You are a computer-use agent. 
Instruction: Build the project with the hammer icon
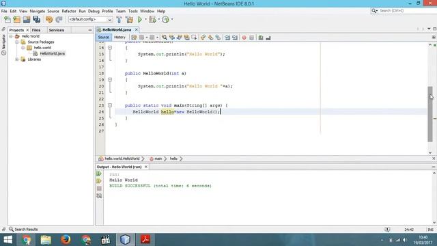[119, 20]
